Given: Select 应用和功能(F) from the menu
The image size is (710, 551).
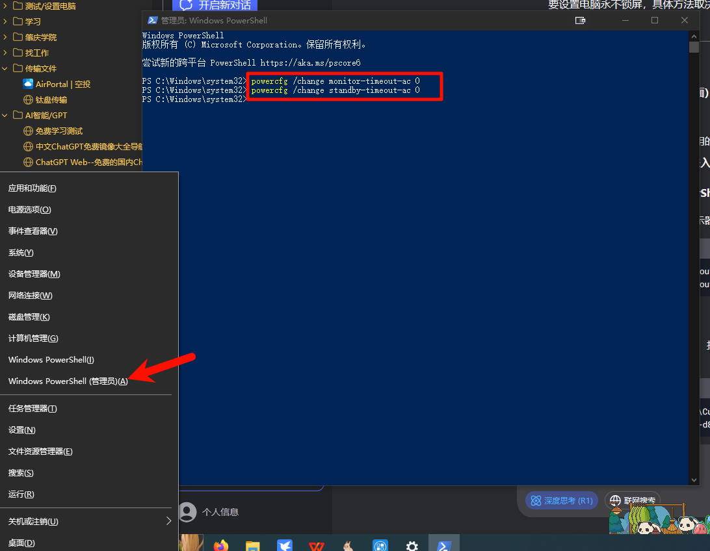Looking at the screenshot, I should point(88,188).
